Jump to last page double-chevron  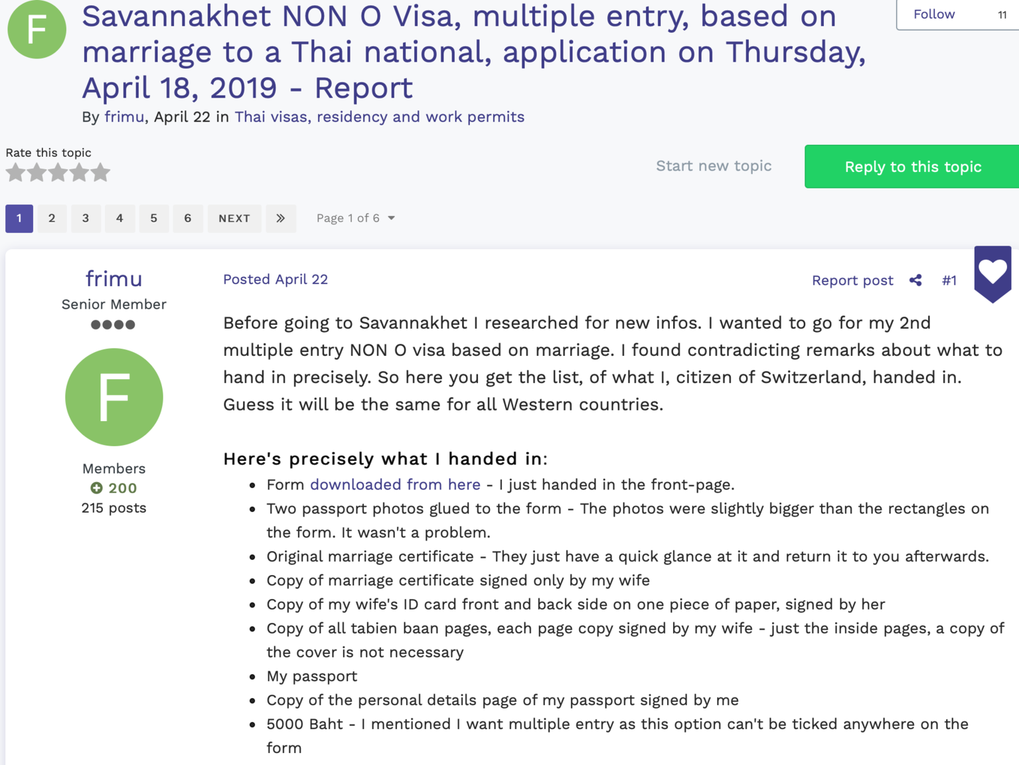(x=281, y=218)
